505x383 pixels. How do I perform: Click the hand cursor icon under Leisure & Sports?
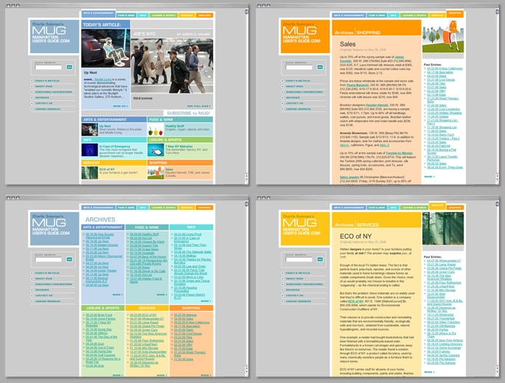point(156,148)
